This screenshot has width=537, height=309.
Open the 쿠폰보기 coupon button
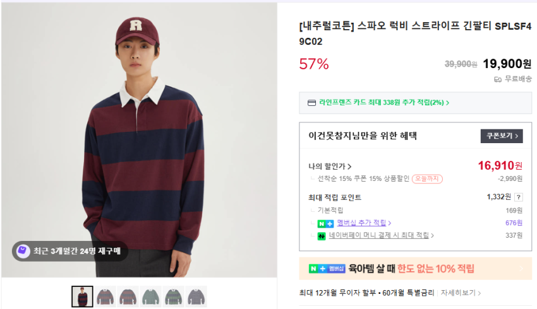coord(502,136)
